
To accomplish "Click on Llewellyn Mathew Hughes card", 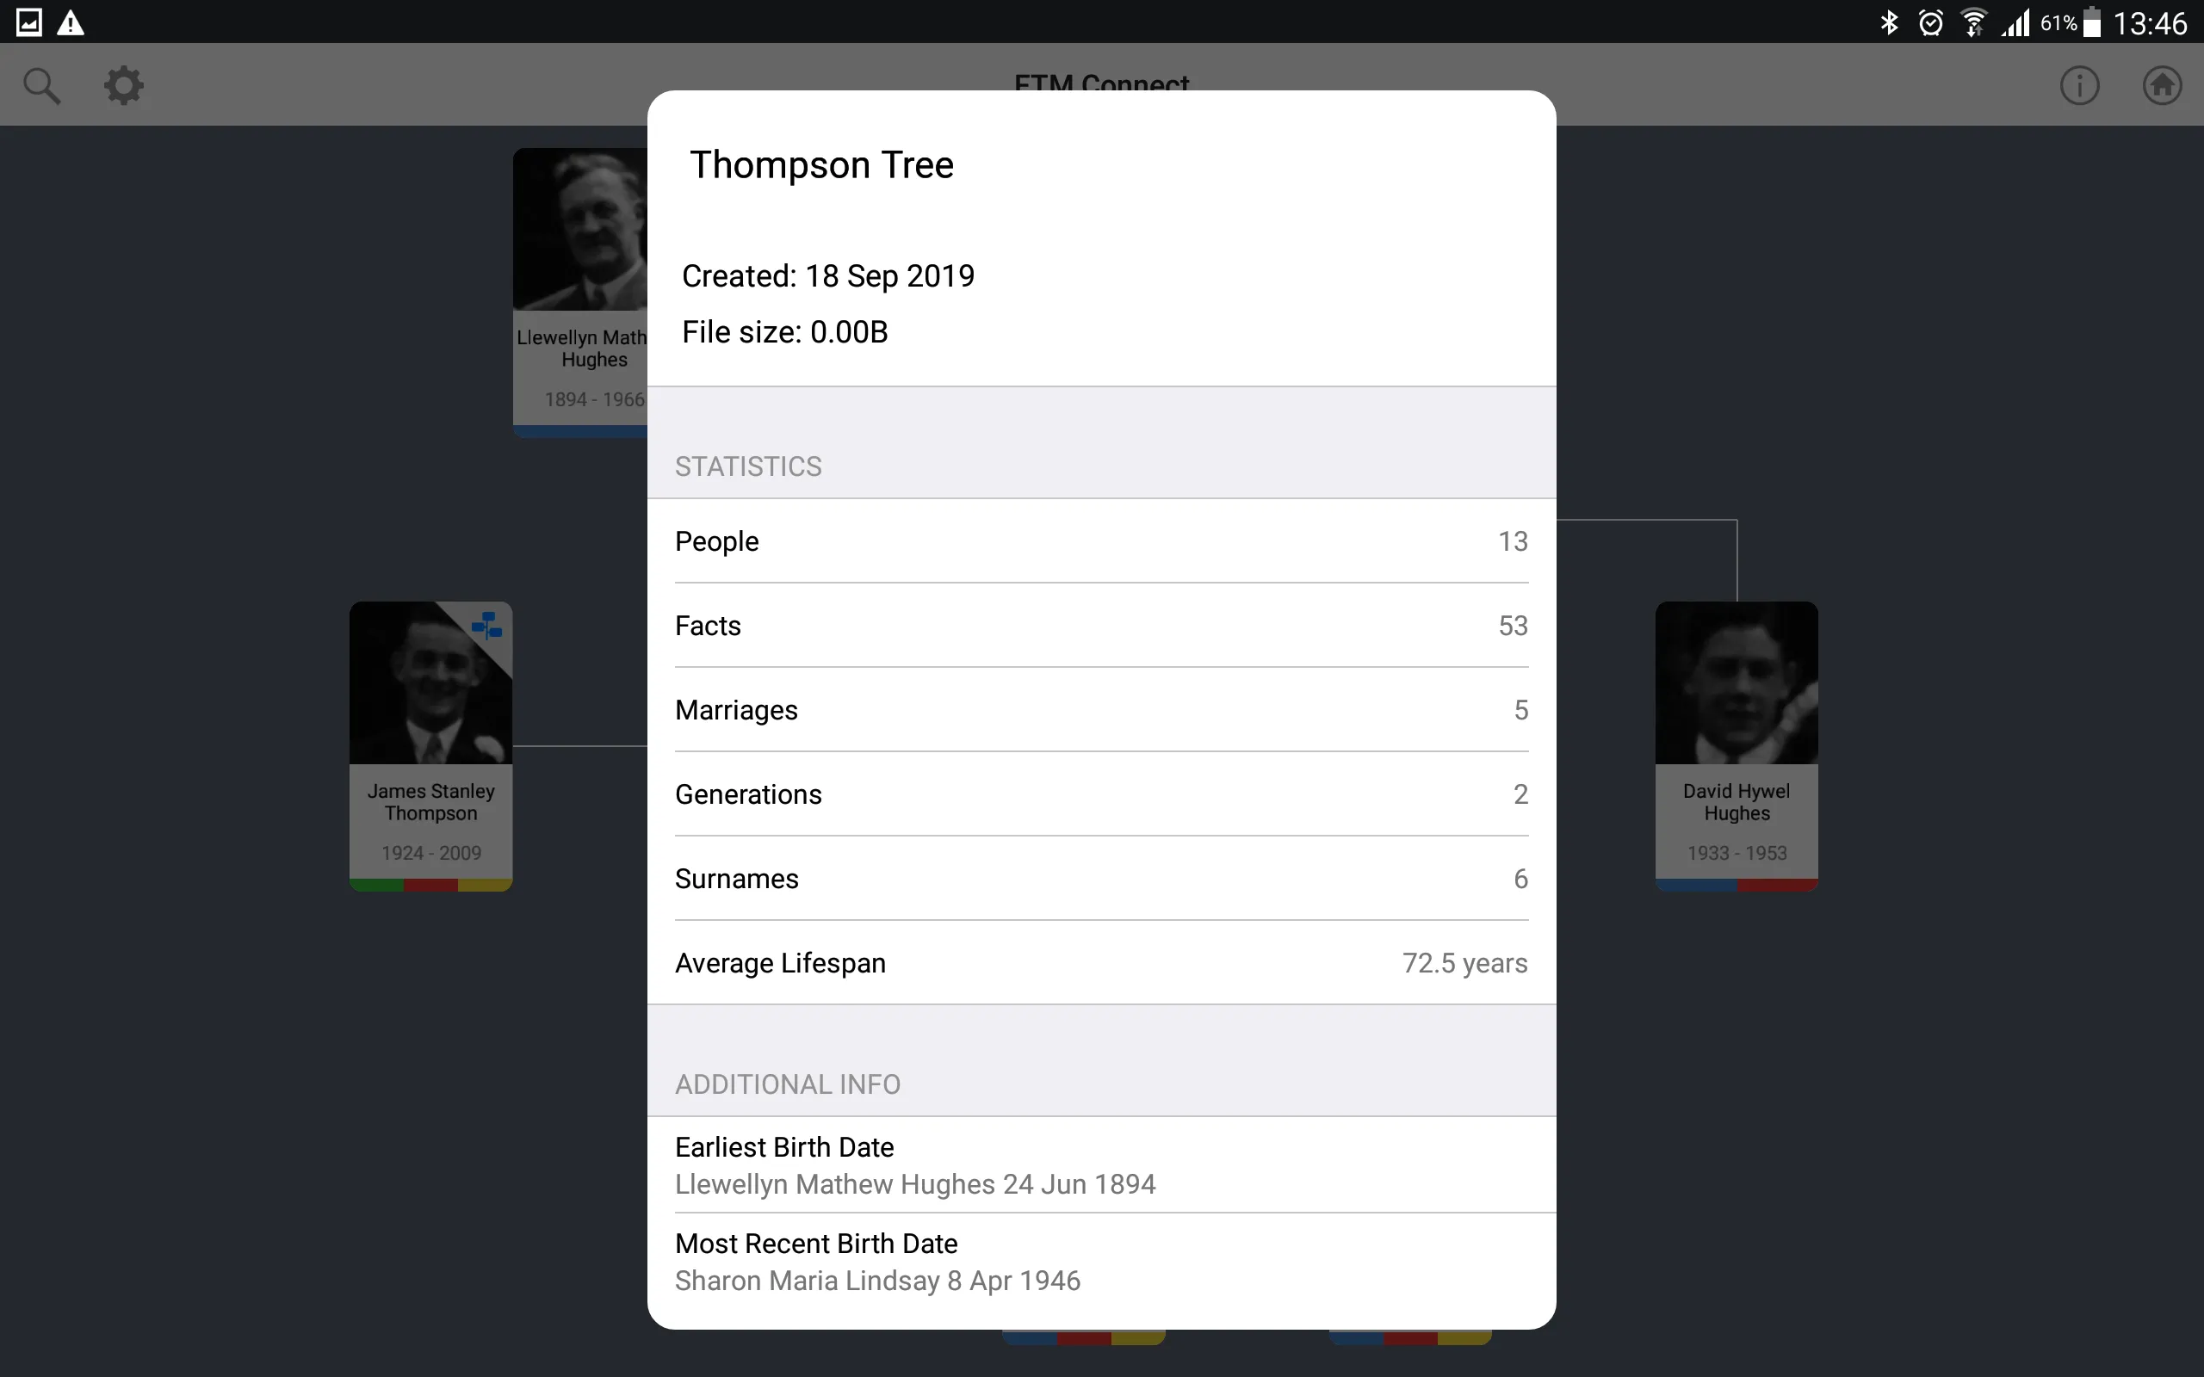I will (585, 278).
